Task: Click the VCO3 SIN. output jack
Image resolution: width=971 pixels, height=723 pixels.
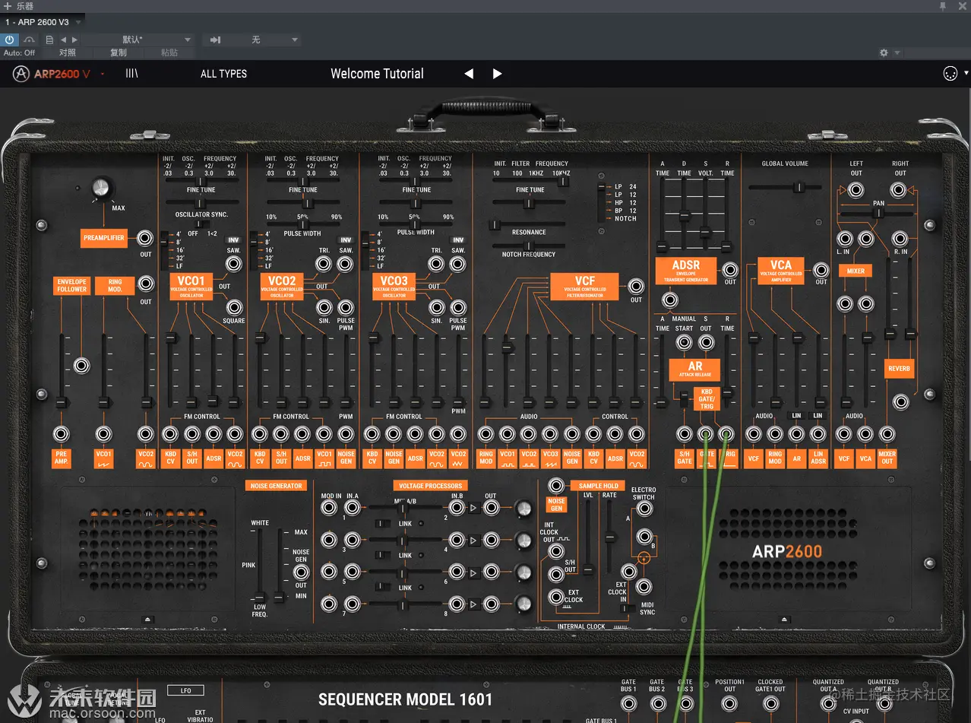Action: 436,307
